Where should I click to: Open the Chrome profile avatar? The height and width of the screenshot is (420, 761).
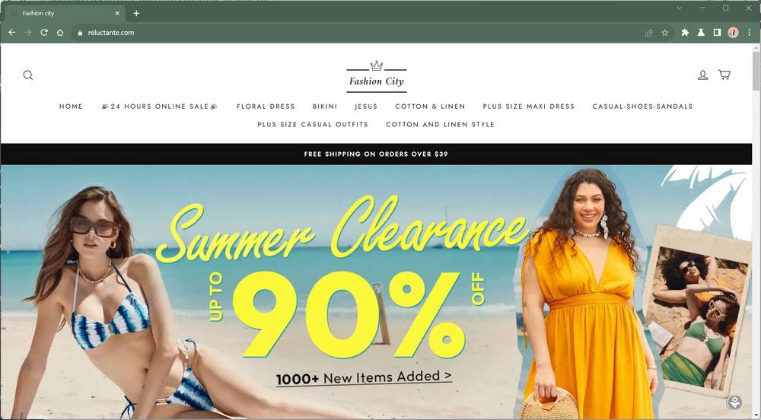click(733, 33)
